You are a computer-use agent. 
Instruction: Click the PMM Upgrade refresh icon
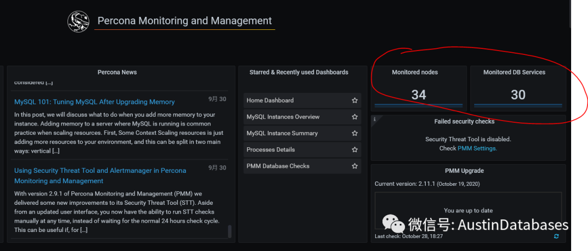click(x=556, y=236)
